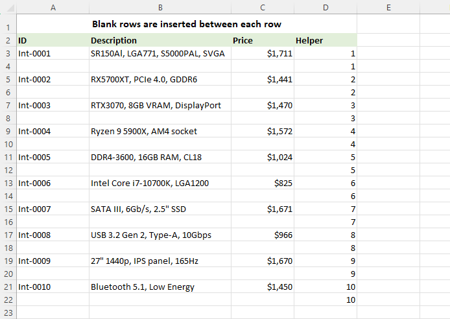Select column C header
This screenshot has height=319, width=450.
[x=262, y=7]
